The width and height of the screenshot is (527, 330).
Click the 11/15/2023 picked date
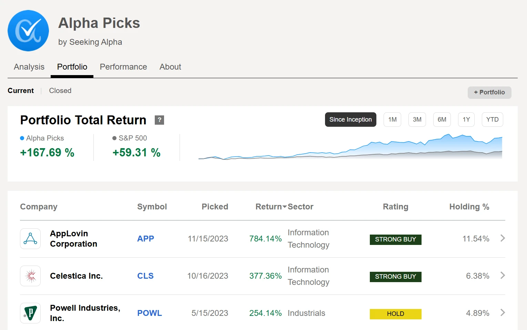(x=208, y=239)
